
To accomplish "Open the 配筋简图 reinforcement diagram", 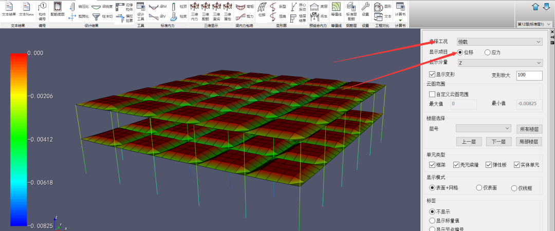I will pyautogui.click(x=58, y=10).
